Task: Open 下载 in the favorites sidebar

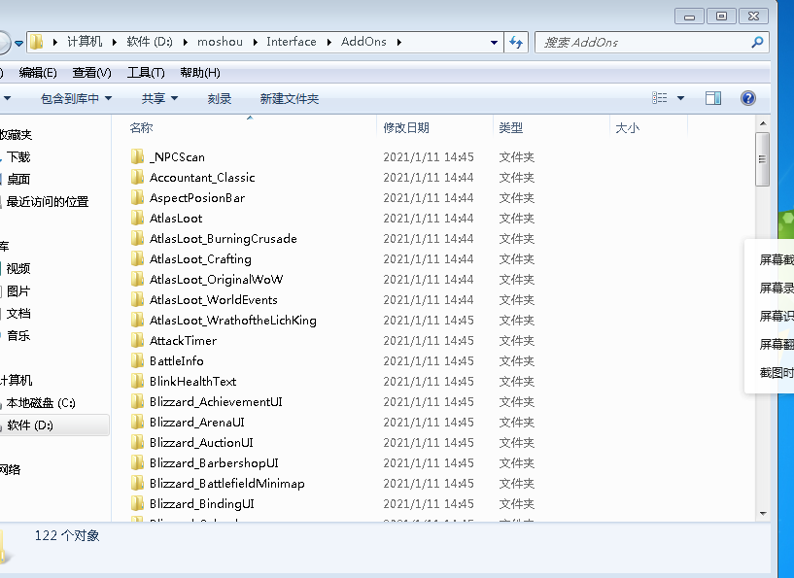Action: click(18, 156)
